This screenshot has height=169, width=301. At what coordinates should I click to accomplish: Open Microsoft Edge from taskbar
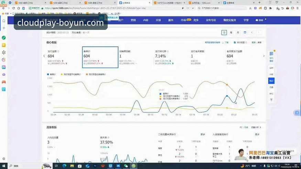(x=64, y=166)
